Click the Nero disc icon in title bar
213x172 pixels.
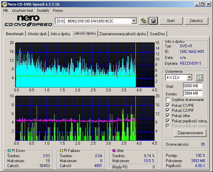click(4, 4)
